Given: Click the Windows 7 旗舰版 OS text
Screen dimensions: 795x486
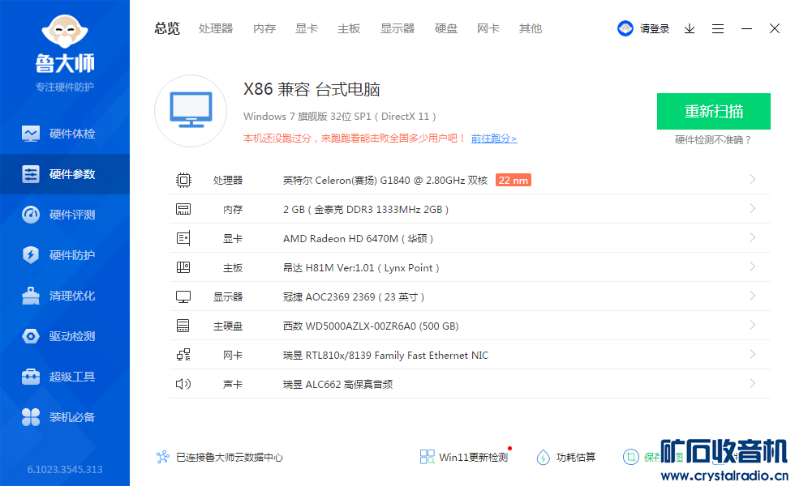Looking at the screenshot, I should click(x=340, y=117).
